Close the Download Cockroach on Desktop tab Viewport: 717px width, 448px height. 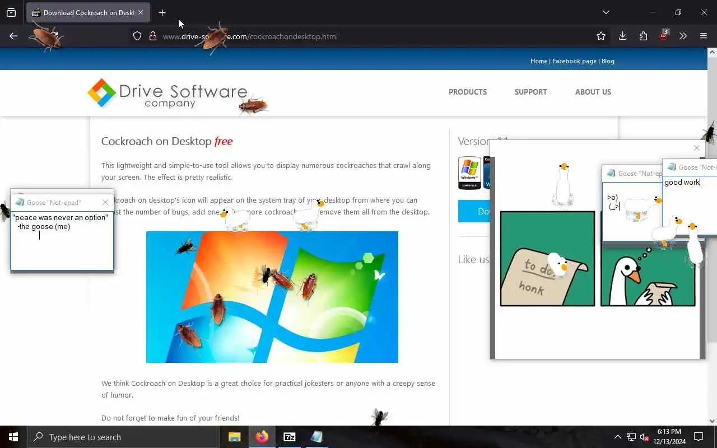[141, 12]
